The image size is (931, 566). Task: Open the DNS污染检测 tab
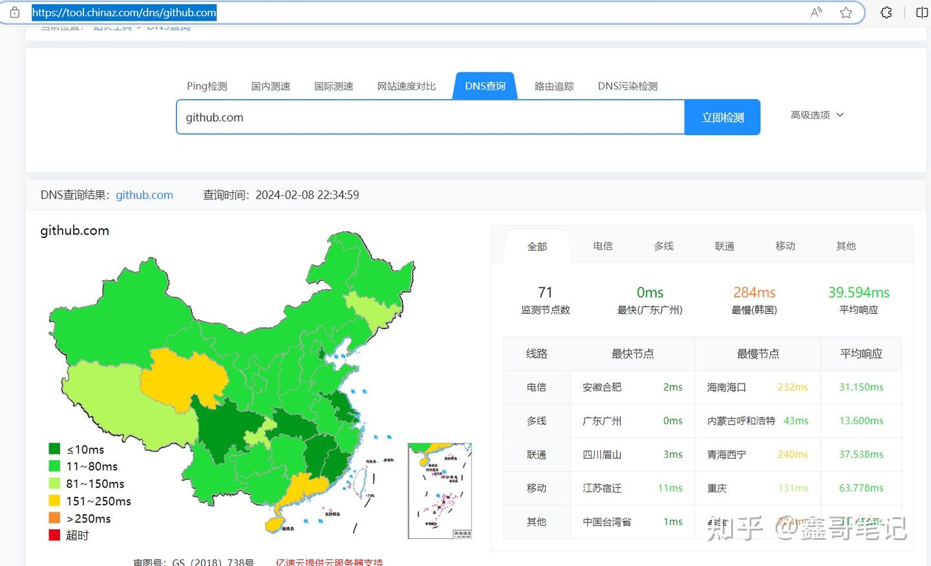628,86
